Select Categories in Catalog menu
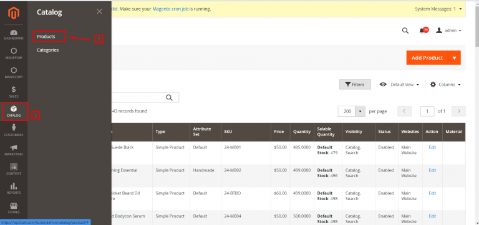Image resolution: width=479 pixels, height=225 pixels. pyautogui.click(x=47, y=50)
